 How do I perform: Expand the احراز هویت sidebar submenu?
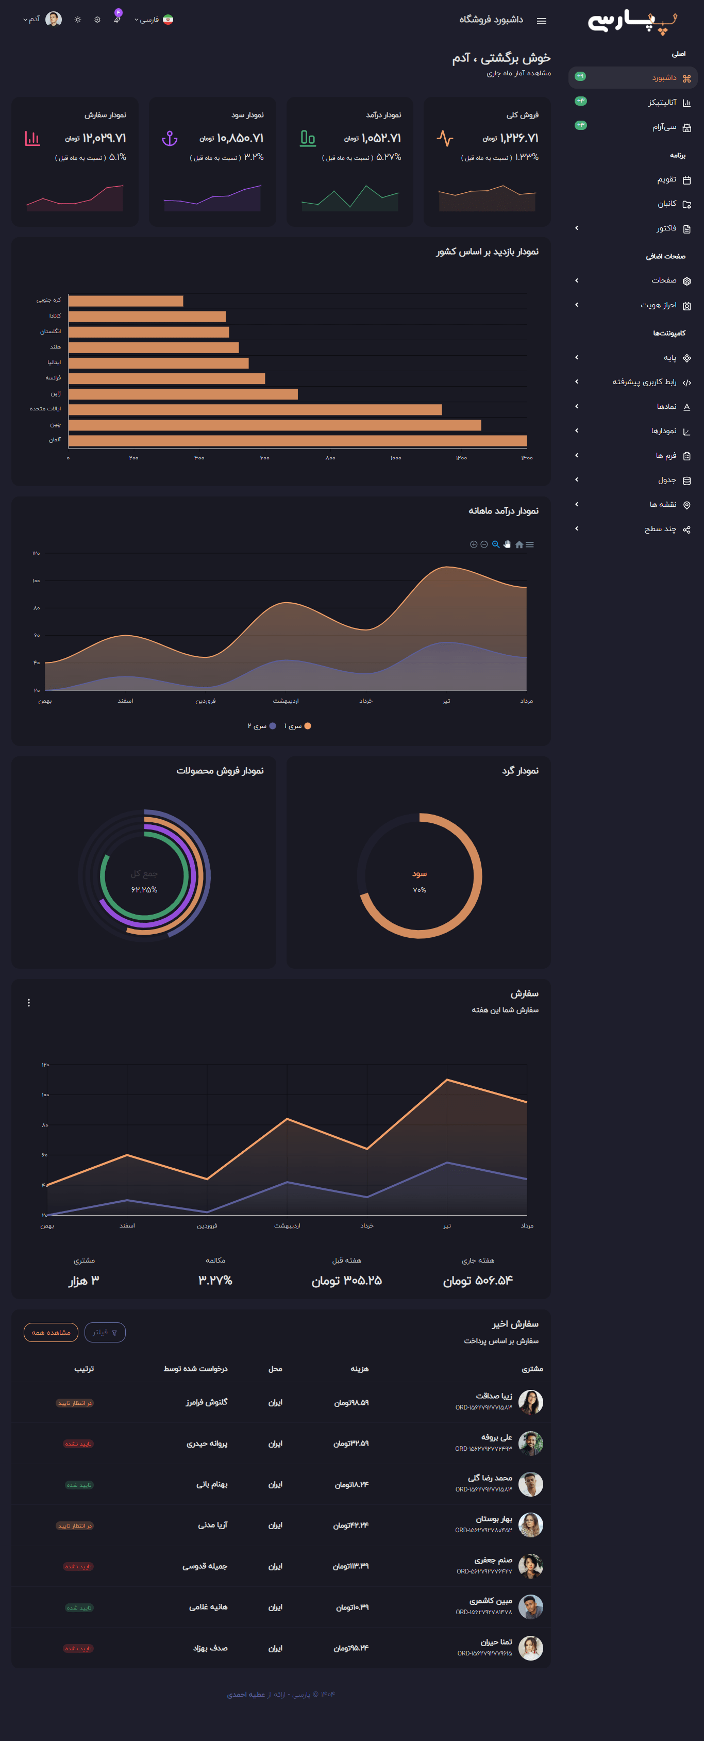(x=633, y=305)
